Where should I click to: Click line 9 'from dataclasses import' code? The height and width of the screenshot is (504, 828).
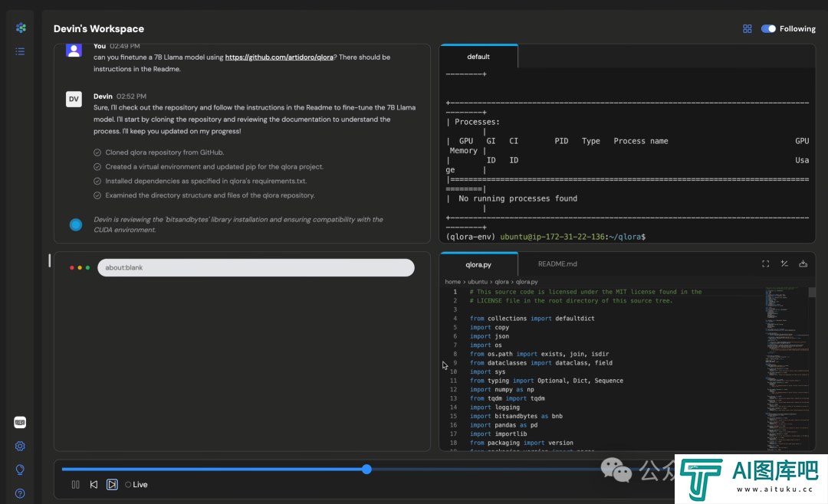tap(540, 362)
